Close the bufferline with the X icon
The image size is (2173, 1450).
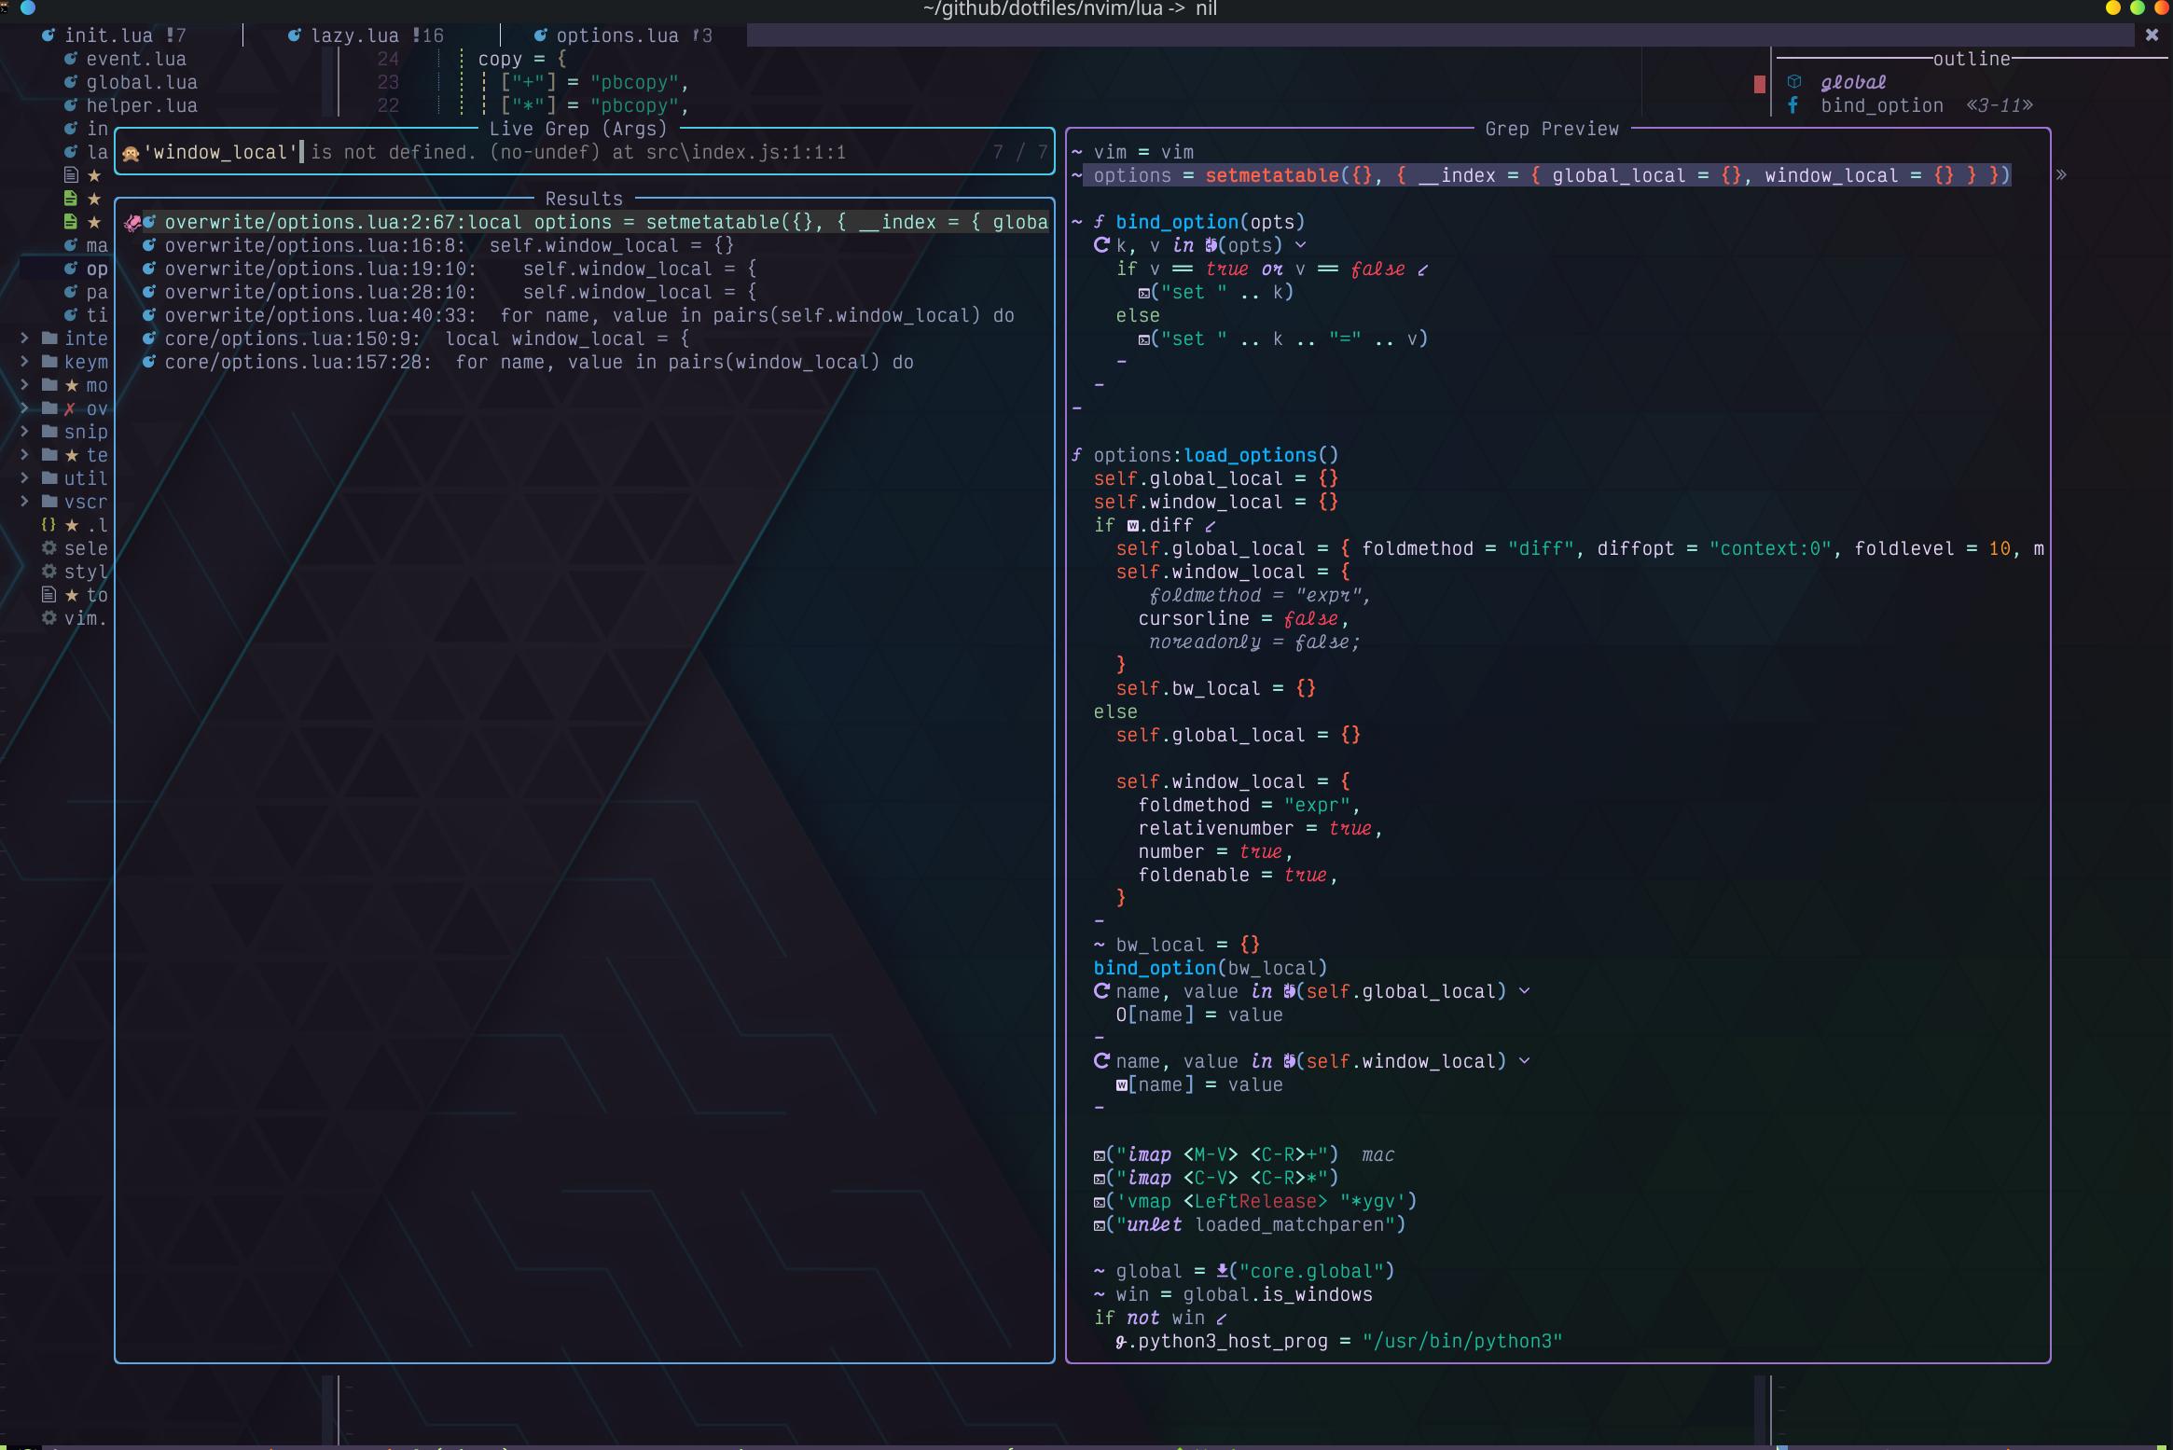click(x=2152, y=35)
